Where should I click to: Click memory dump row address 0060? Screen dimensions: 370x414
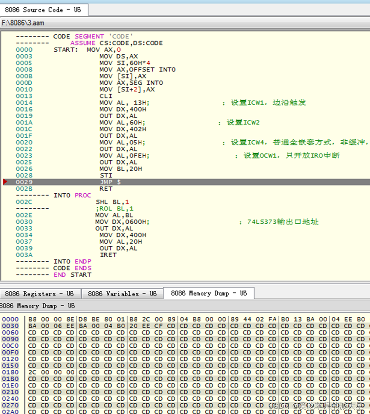click(10, 332)
